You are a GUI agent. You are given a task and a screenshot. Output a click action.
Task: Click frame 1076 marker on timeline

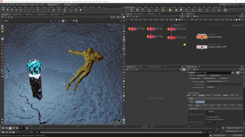144,127
